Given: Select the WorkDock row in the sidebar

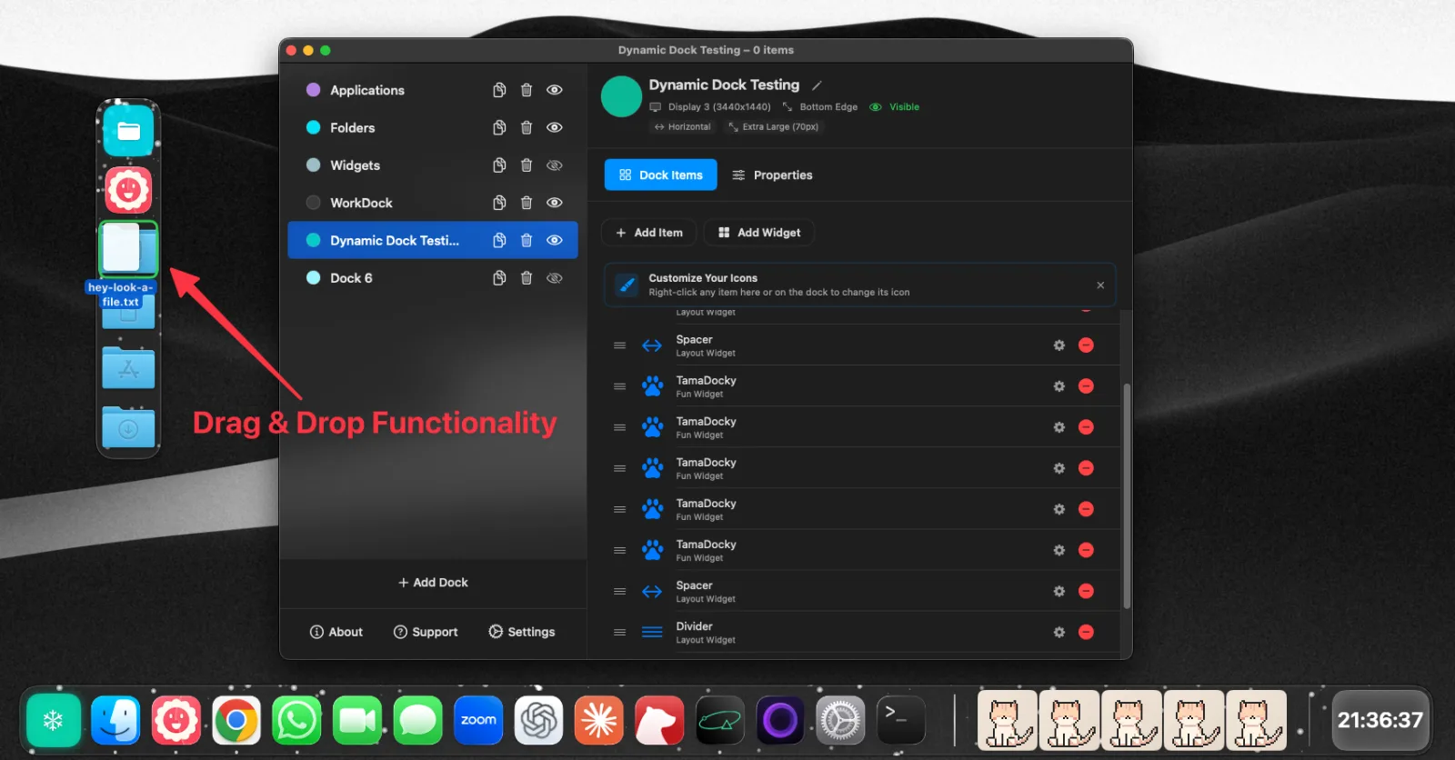Looking at the screenshot, I should [433, 203].
